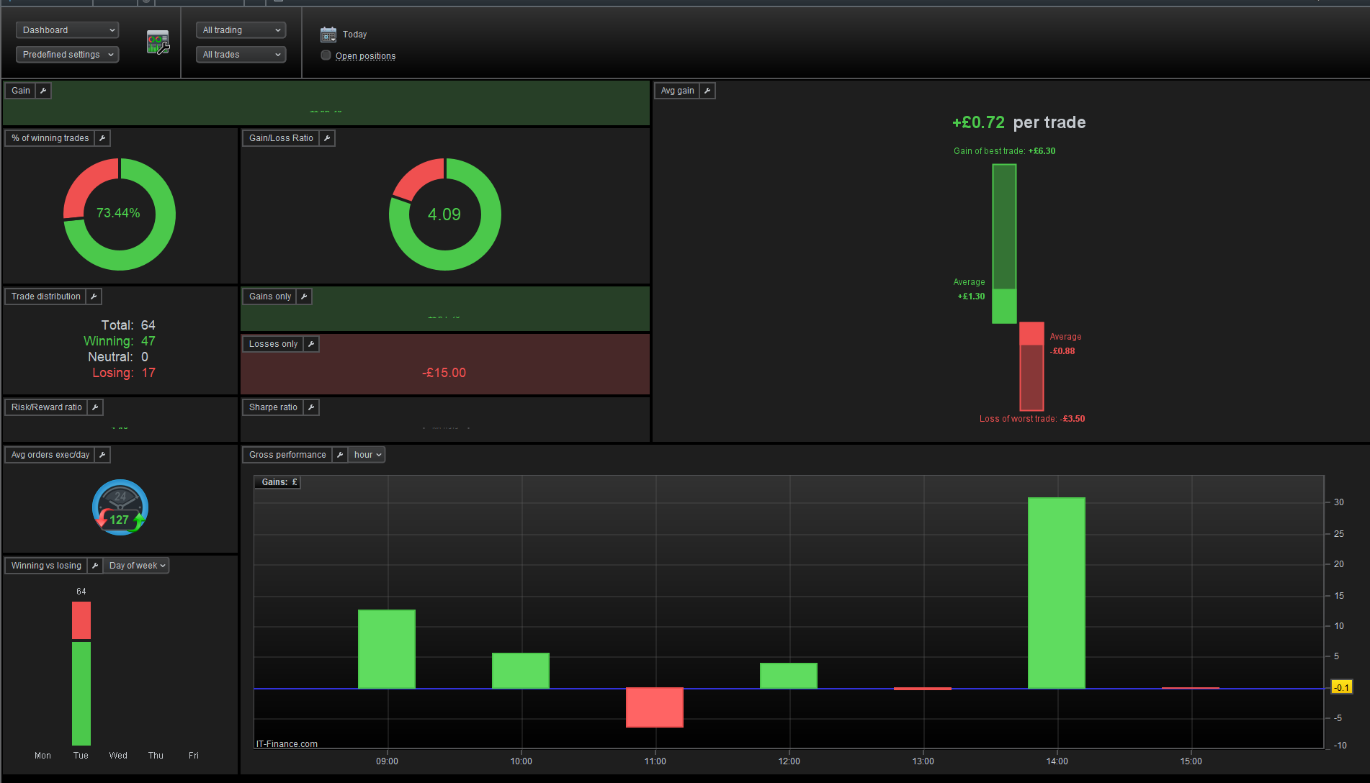Open the Risk/Reward ratio wrench settings

tap(95, 407)
